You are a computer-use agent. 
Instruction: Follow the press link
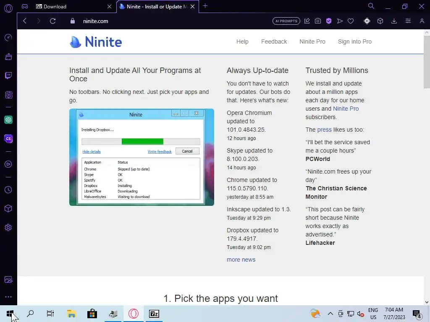pos(324,130)
